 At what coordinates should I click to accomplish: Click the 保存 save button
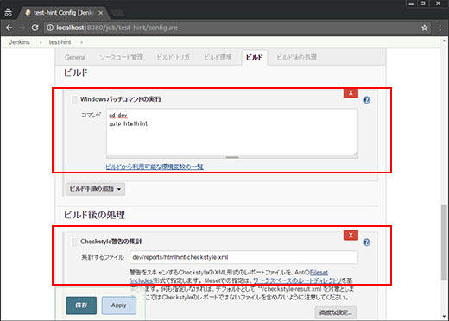pos(81,305)
